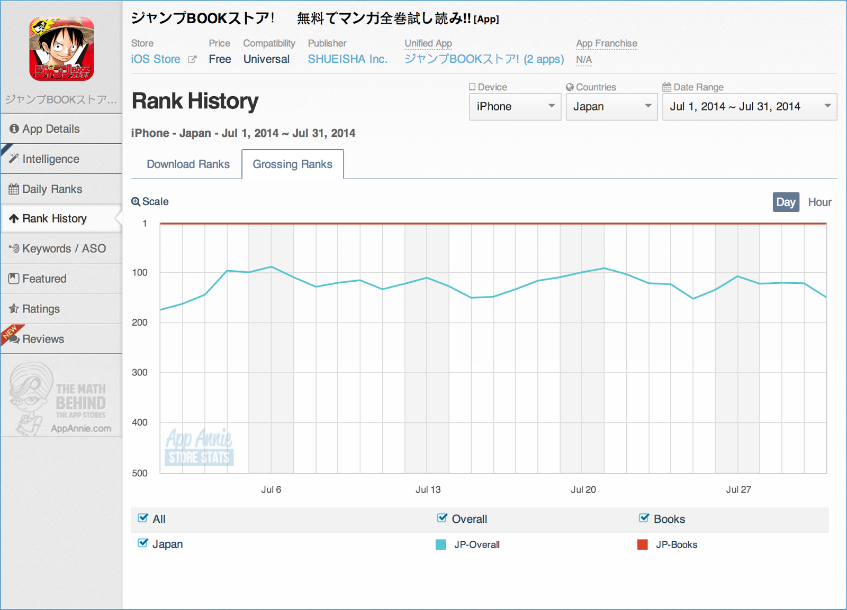Switch to Download Ranks tab
Viewport: 847px width, 610px height.
click(188, 164)
